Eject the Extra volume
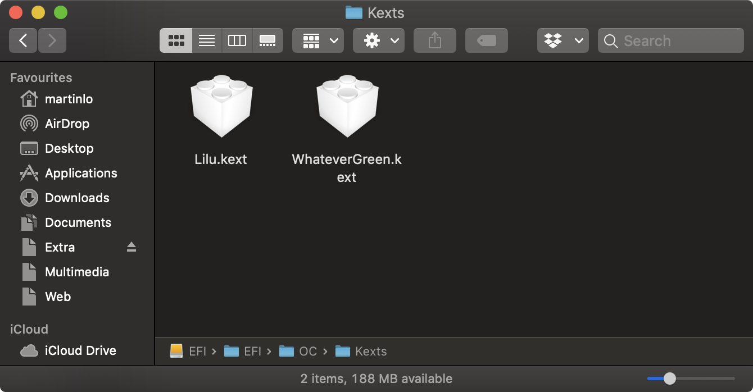753x392 pixels. point(131,247)
